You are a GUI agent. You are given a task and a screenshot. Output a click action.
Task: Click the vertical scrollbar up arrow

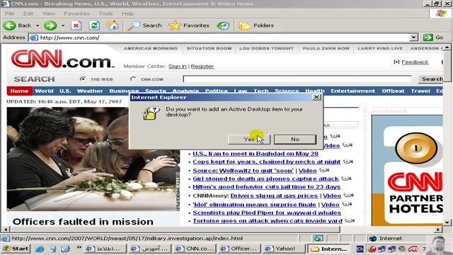tap(447, 47)
